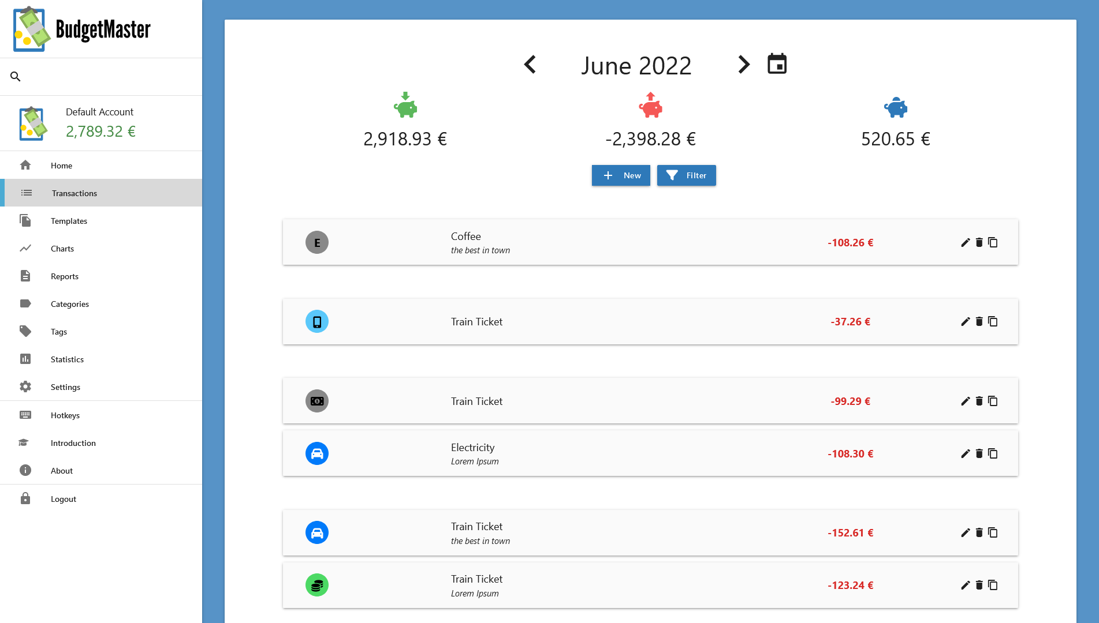Open Categories page

point(101,304)
